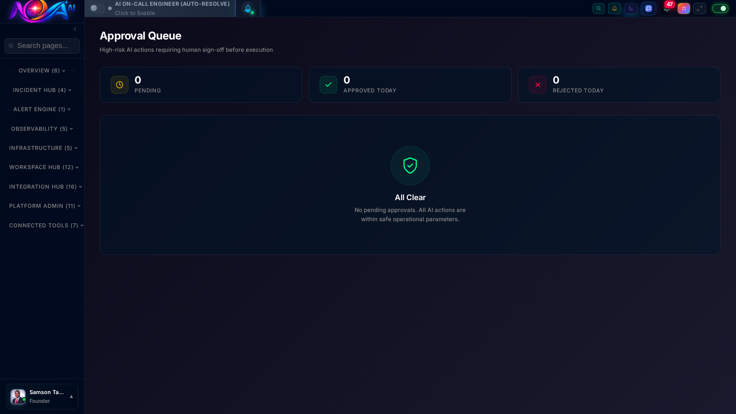Open the search tool in the top bar

[599, 8]
